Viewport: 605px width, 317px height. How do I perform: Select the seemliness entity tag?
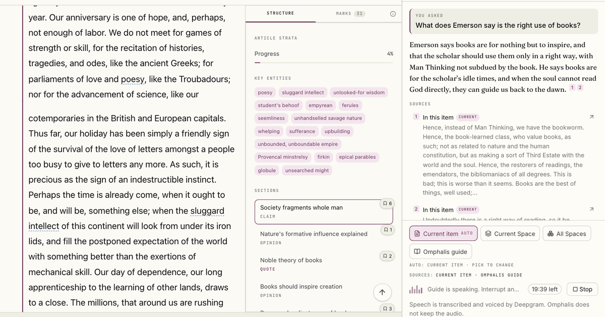271,118
